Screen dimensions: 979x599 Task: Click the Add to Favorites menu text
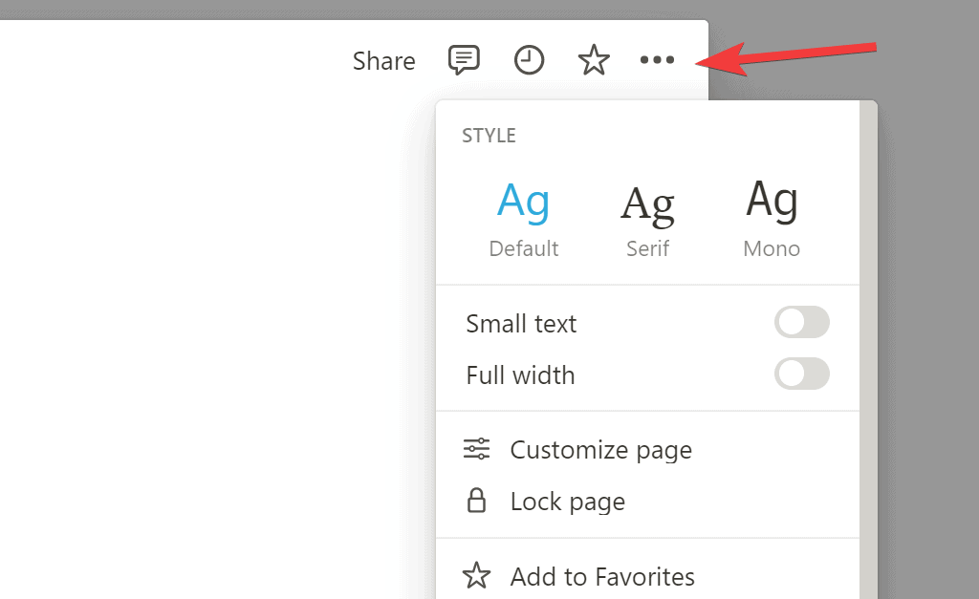click(x=602, y=576)
